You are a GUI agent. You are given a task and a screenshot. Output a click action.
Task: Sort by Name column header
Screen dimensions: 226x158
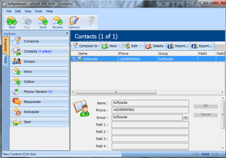[98, 53]
